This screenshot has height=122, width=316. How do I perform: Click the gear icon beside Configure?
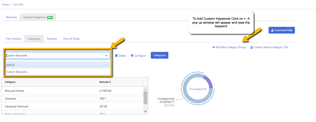click(132, 55)
